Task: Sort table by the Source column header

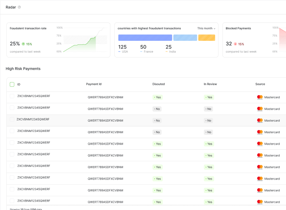Action: pyautogui.click(x=260, y=84)
